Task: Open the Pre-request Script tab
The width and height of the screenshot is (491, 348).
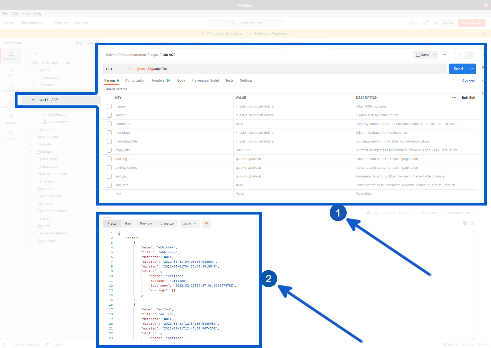Action: pyautogui.click(x=205, y=81)
